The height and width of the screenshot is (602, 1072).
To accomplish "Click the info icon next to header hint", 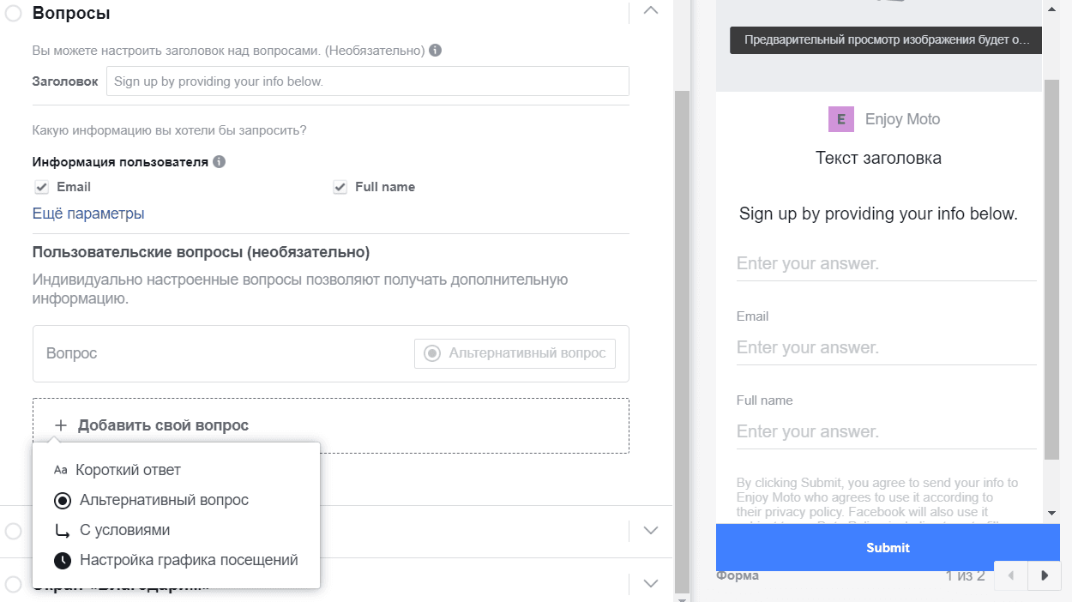I will pos(435,51).
